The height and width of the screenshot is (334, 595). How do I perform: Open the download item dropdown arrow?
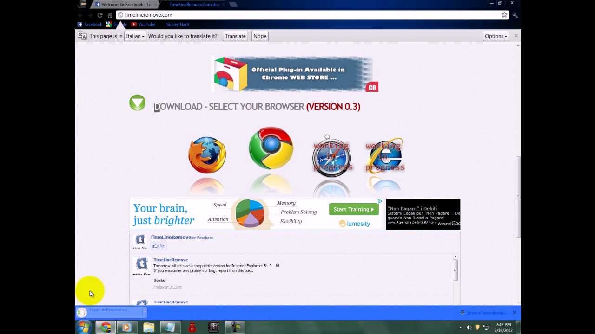tap(144, 312)
